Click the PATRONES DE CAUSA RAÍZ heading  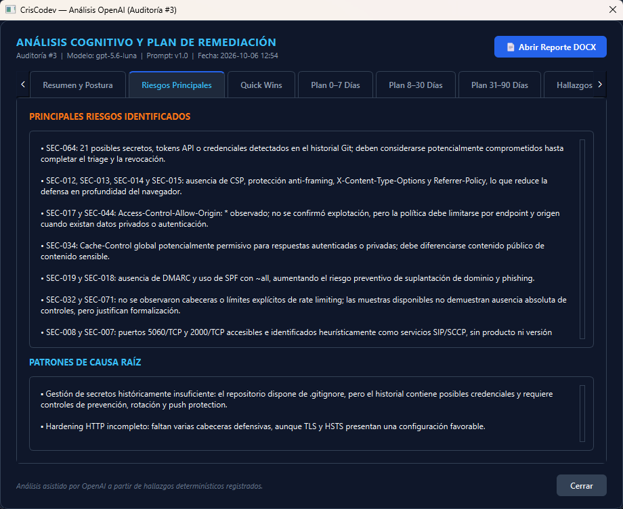pos(85,362)
